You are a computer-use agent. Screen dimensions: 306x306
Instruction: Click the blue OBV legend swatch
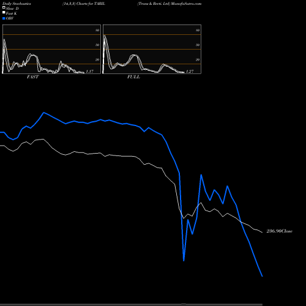pyautogui.click(x=4, y=18)
